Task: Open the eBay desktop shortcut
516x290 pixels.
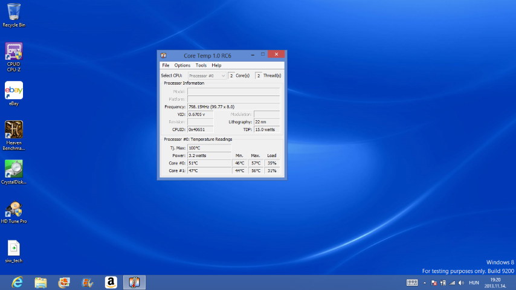Action: [14, 92]
